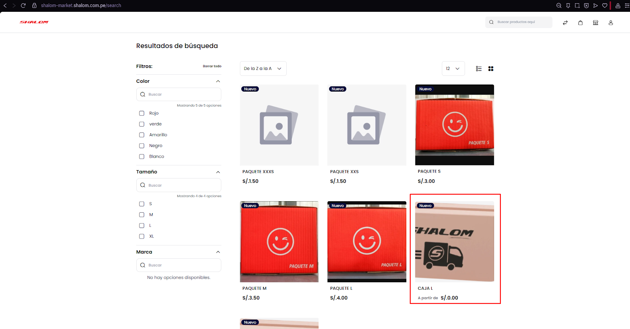Click the compare products arrows icon
Image resolution: width=630 pixels, height=329 pixels.
565,23
